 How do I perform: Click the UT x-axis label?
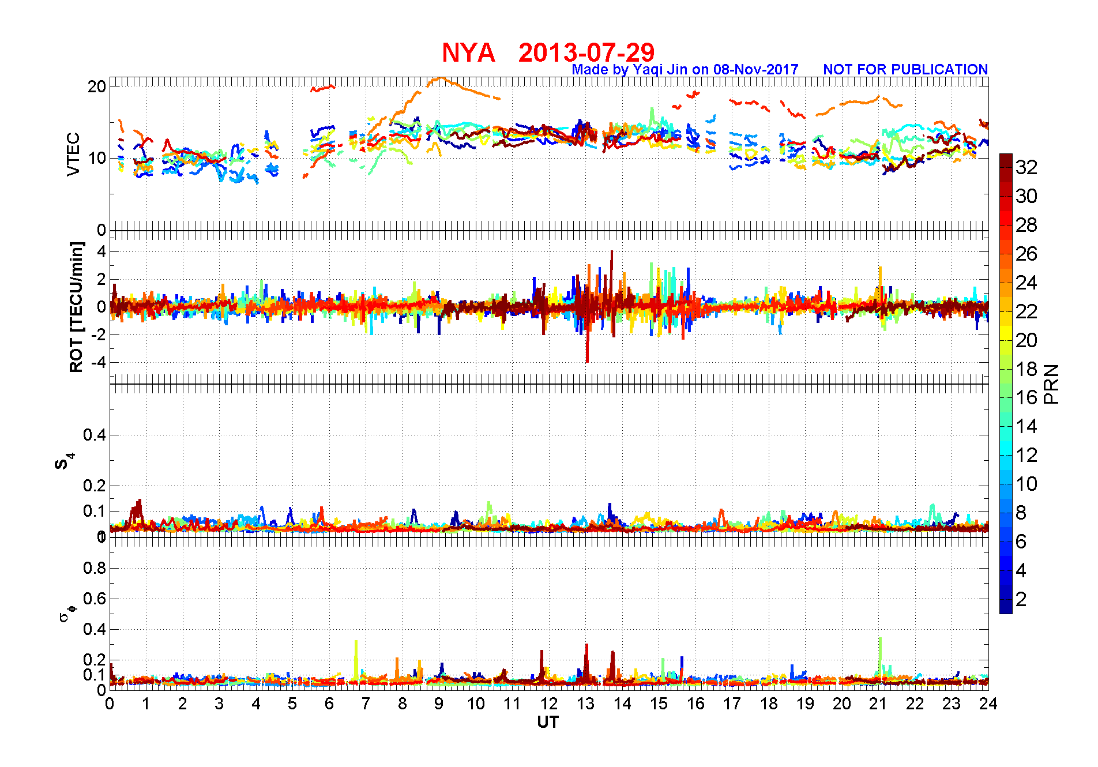pos(548,722)
